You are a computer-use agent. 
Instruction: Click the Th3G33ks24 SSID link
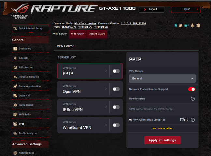pos(69,27)
